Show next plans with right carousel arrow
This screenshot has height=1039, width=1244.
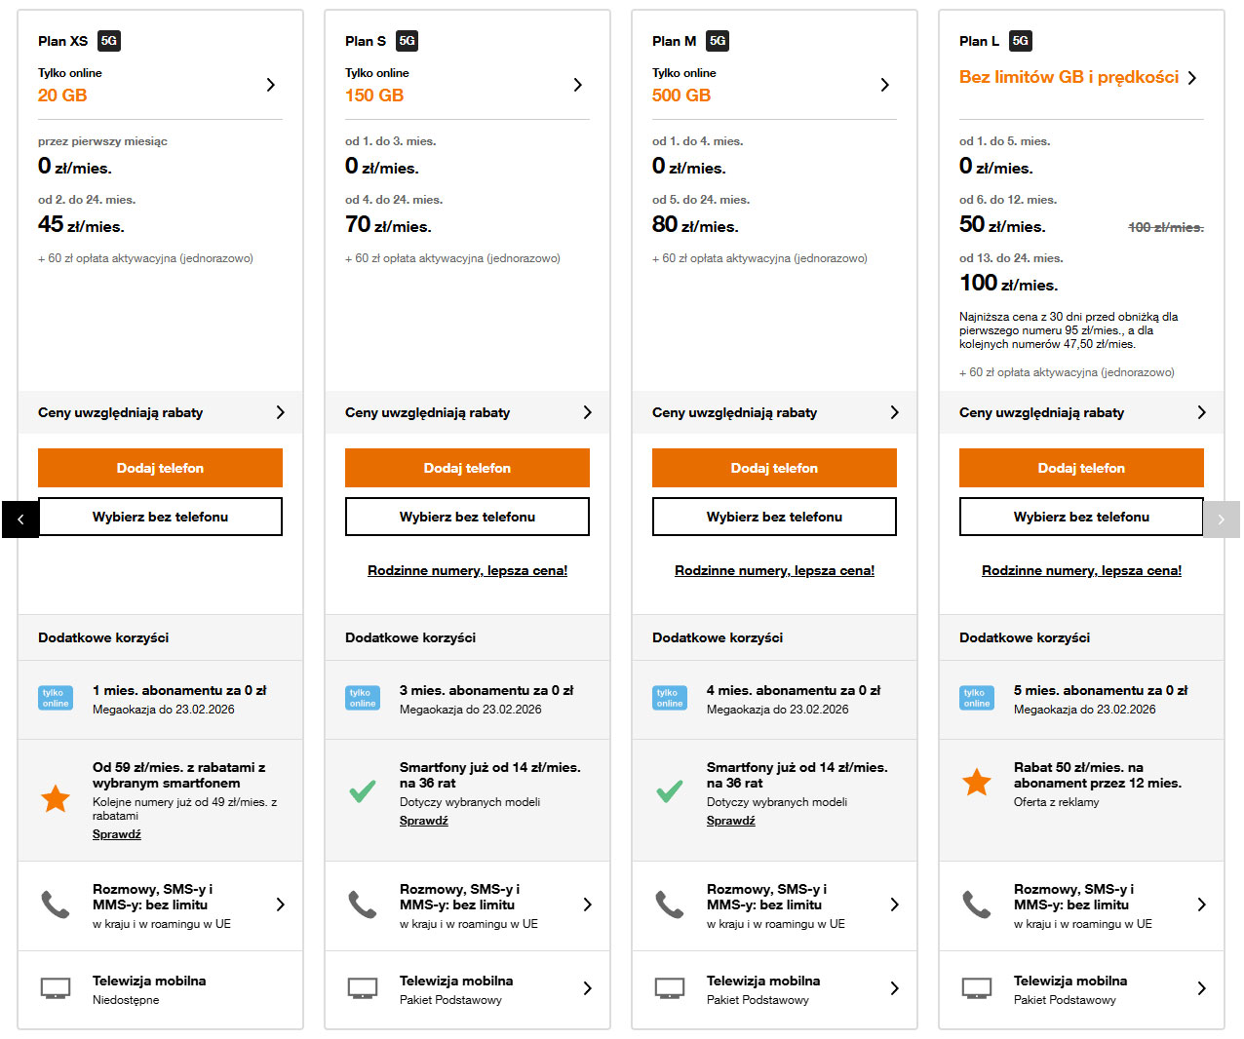pyautogui.click(x=1222, y=519)
